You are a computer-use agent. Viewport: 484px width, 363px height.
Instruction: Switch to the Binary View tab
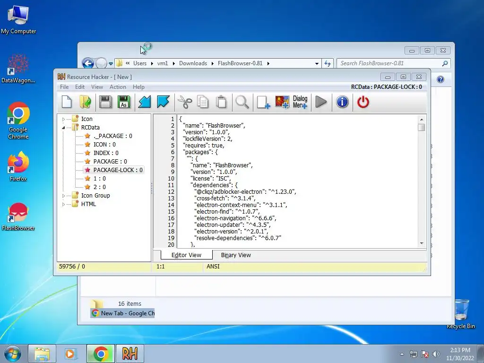pyautogui.click(x=236, y=255)
